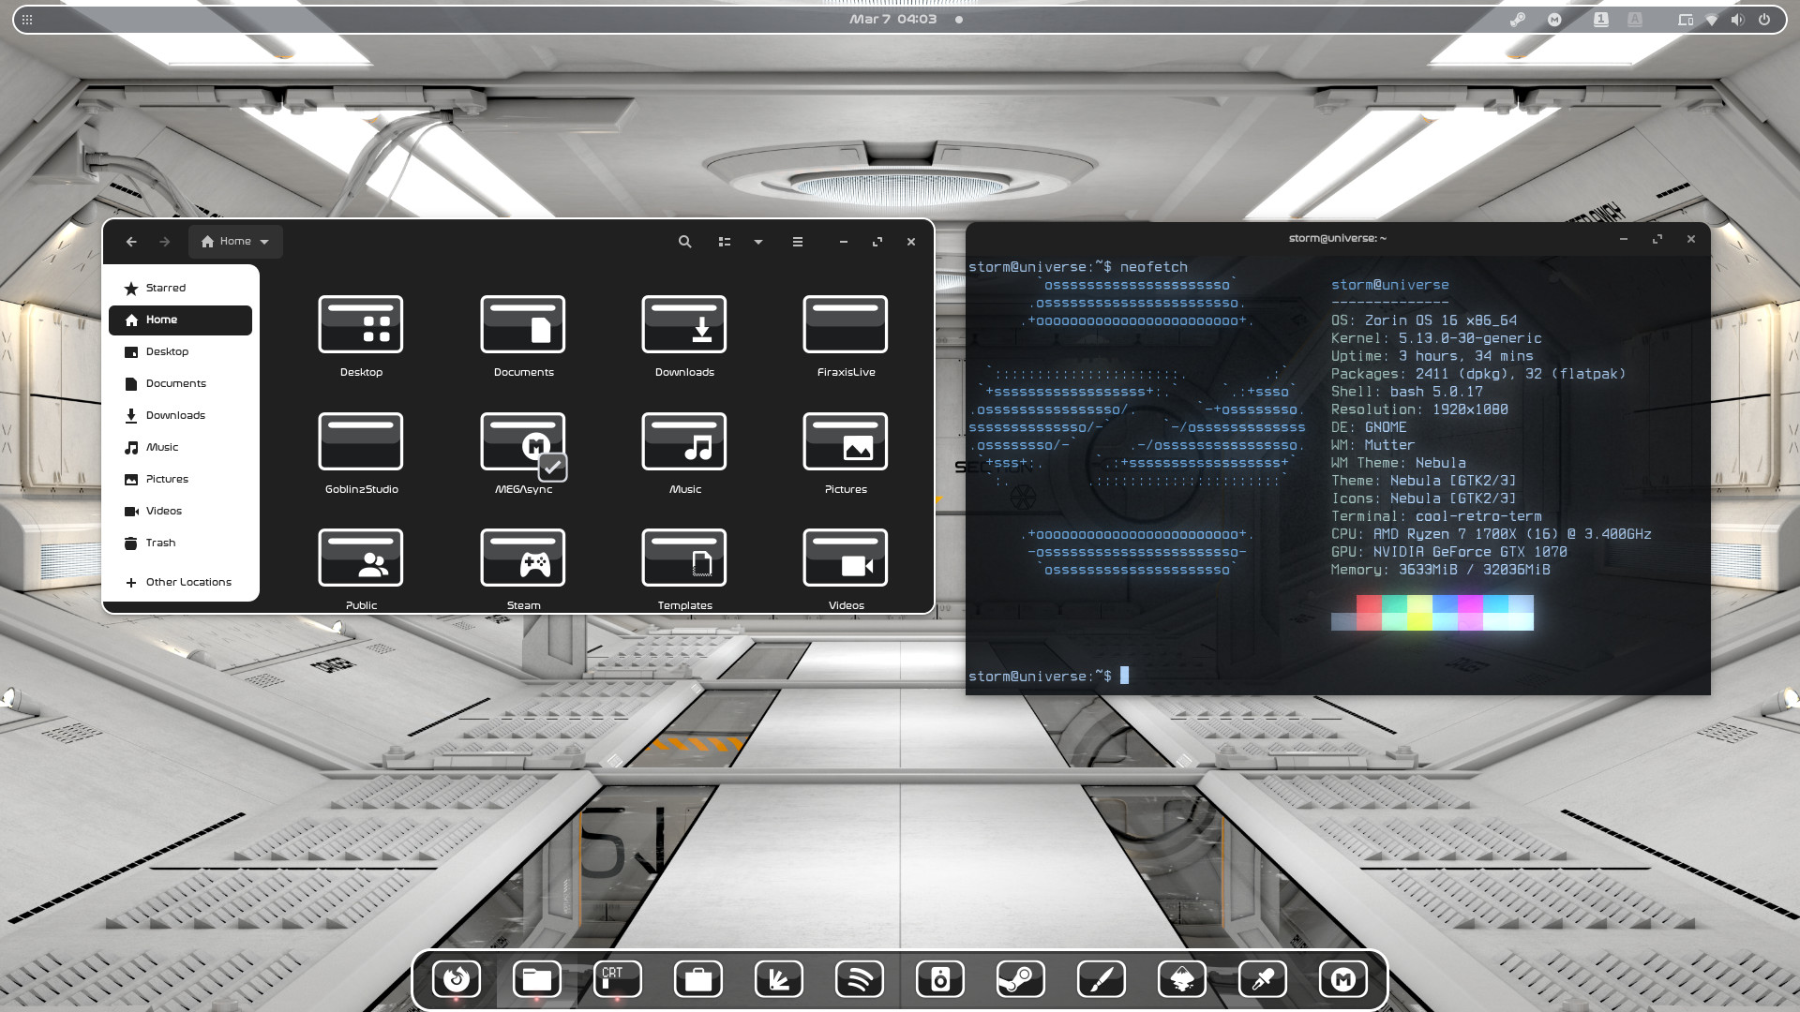
Task: Click the Caps Lock indicator in top bar
Action: 1635,19
